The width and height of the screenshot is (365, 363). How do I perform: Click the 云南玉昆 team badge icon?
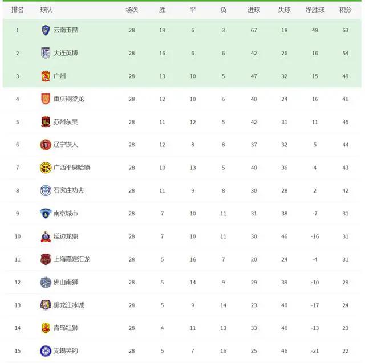(46, 30)
